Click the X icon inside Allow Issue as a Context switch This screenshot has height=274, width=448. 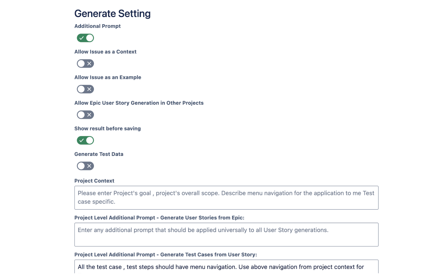(x=89, y=63)
